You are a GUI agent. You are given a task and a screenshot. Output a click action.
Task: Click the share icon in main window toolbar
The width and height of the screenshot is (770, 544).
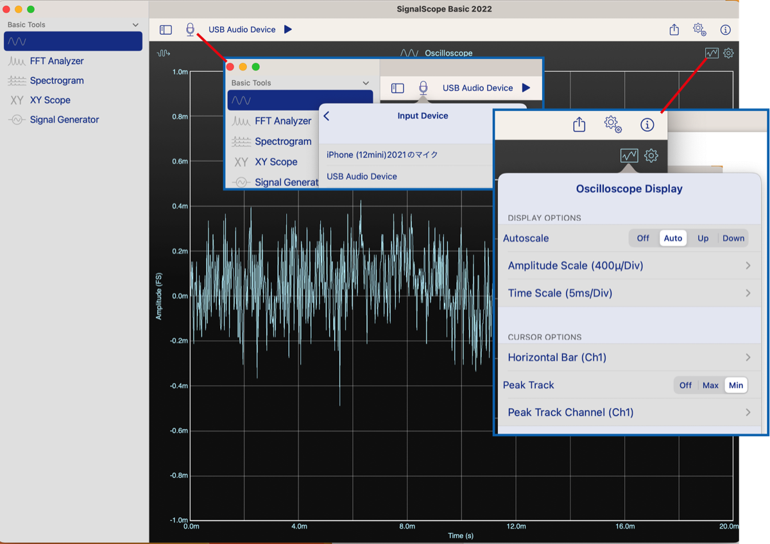coord(674,30)
